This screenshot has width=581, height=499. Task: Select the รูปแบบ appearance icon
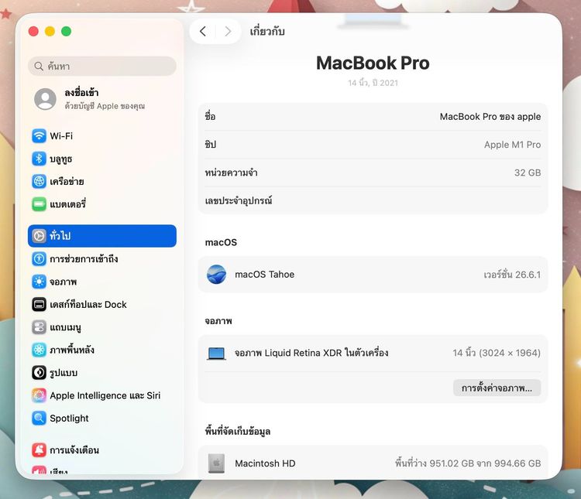(x=39, y=373)
